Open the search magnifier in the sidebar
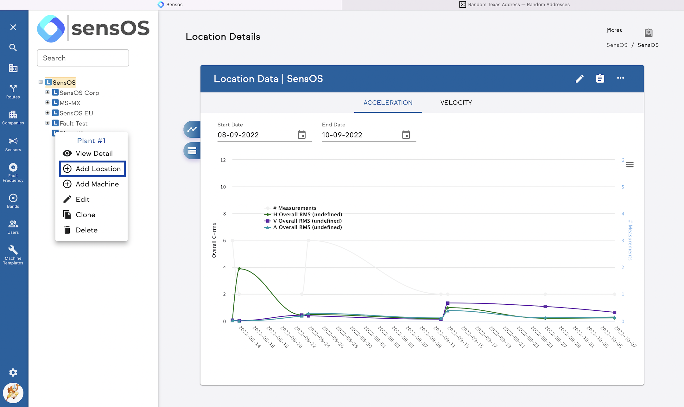 [x=13, y=48]
